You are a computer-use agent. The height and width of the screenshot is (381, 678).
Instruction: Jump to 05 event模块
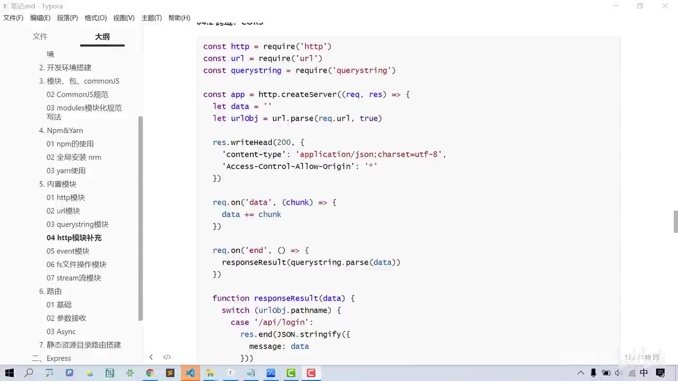coord(68,251)
